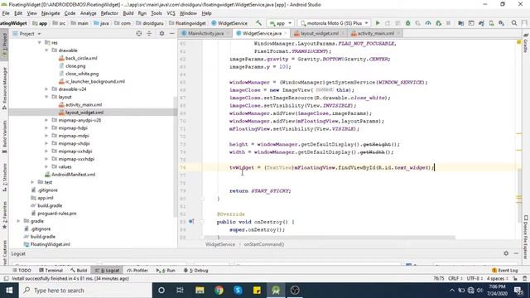
Task: Hide the Logcat panel icon
Action: (516, 253)
